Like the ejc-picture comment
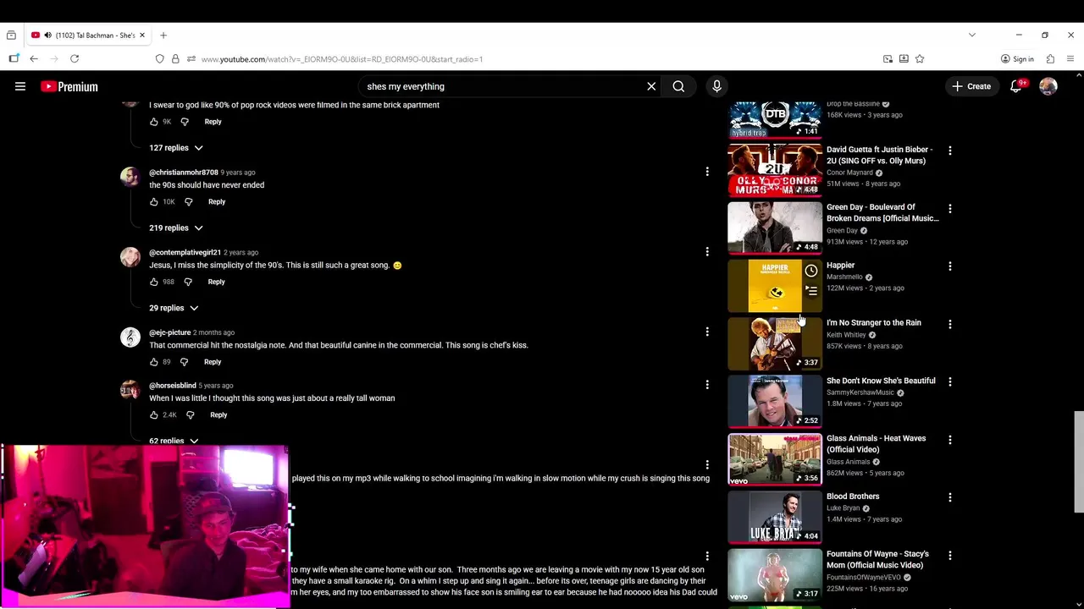 point(154,362)
